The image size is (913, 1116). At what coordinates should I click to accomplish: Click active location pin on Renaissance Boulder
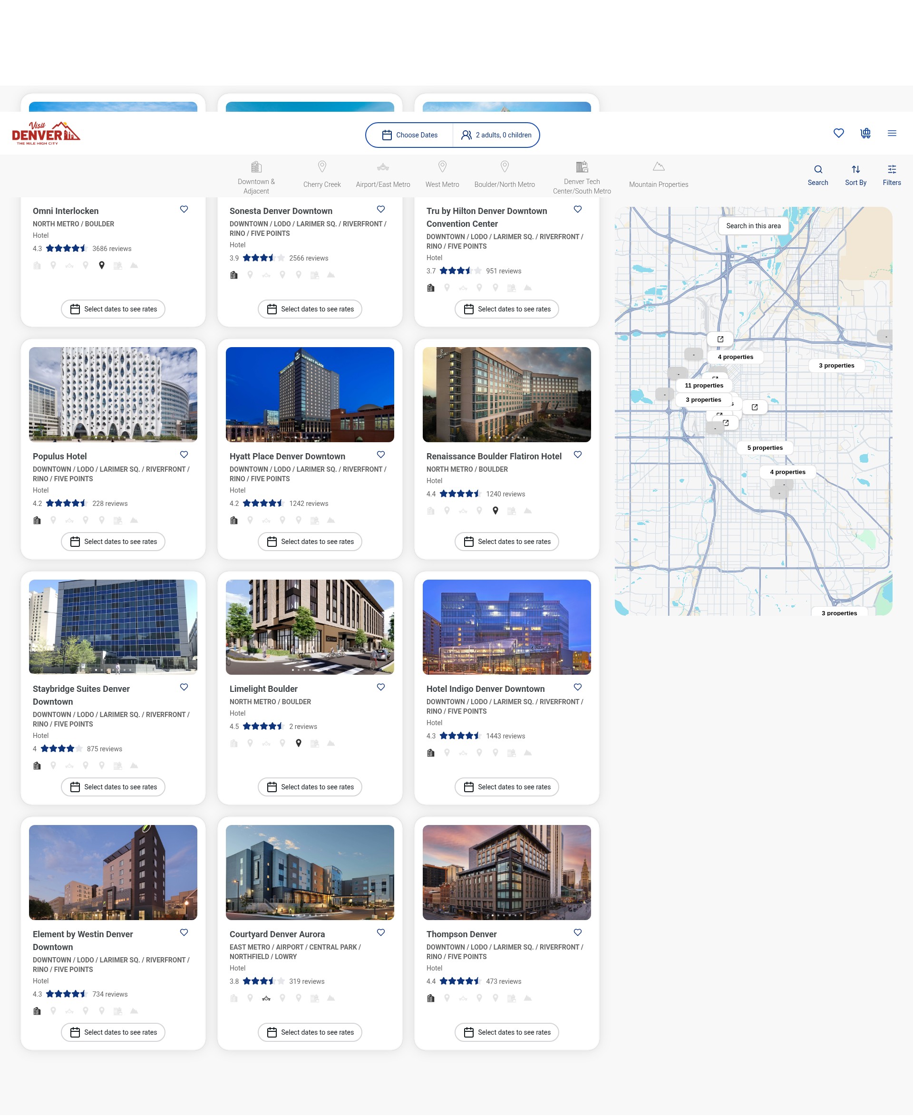(495, 511)
